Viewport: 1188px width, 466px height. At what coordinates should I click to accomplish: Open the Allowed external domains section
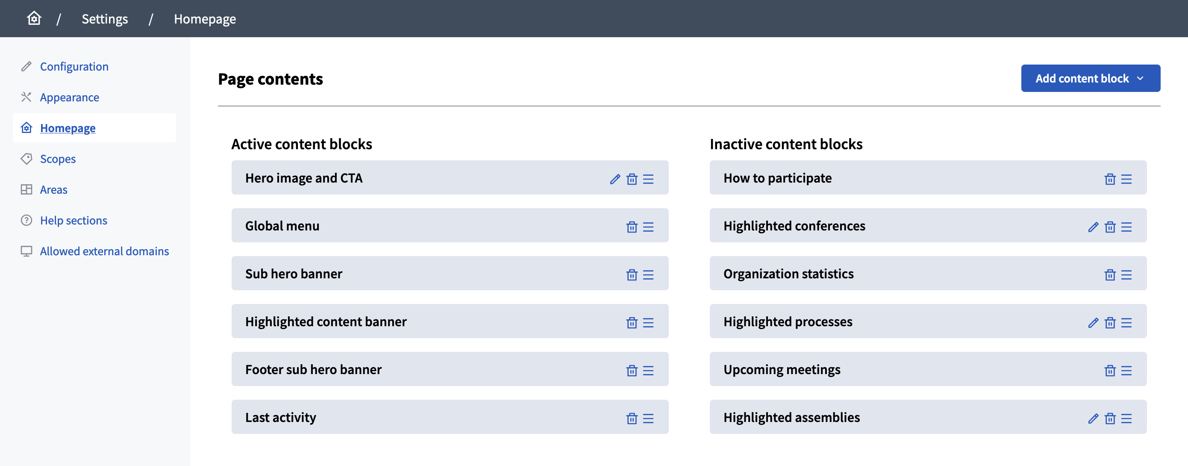(104, 251)
